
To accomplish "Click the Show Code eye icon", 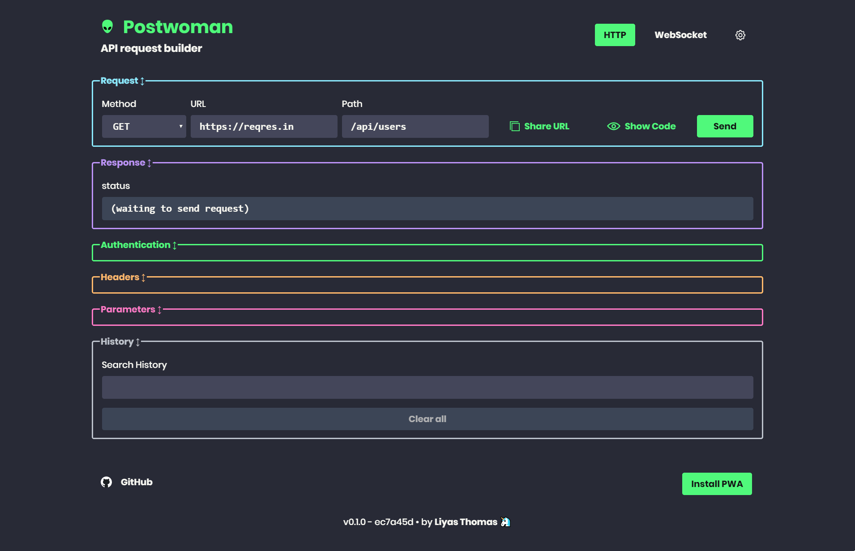I will 613,126.
